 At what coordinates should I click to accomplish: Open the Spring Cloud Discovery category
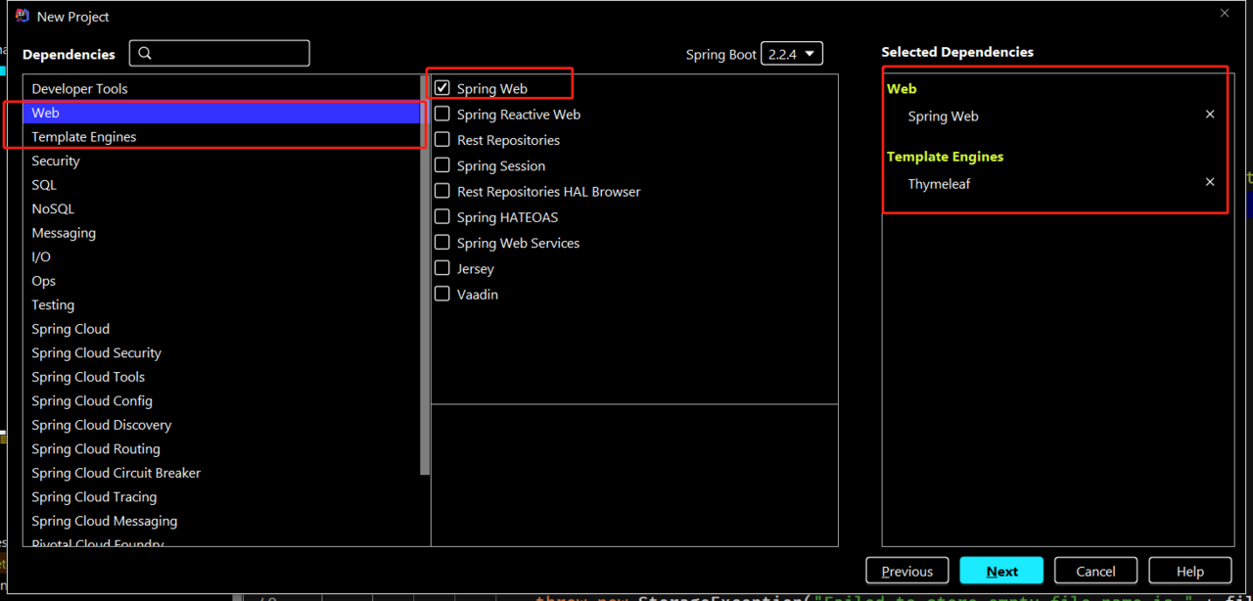pyautogui.click(x=222, y=425)
